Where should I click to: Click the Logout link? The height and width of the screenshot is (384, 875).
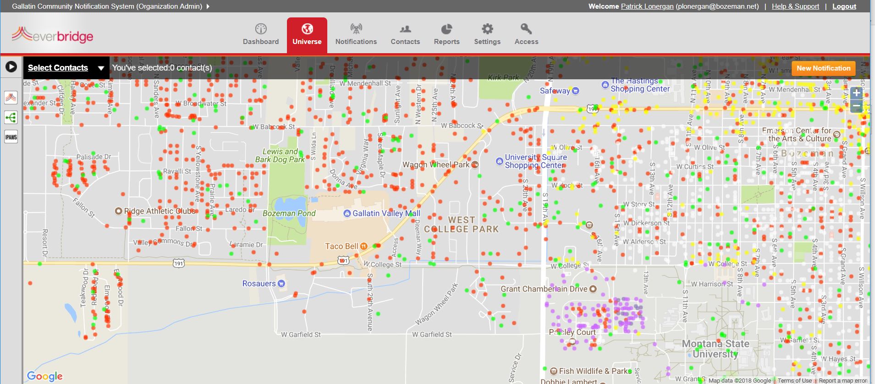coord(844,6)
